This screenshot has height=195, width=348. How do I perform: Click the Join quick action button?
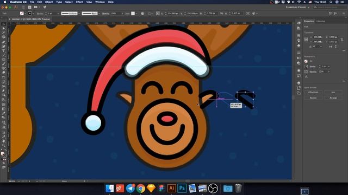tap(333, 92)
